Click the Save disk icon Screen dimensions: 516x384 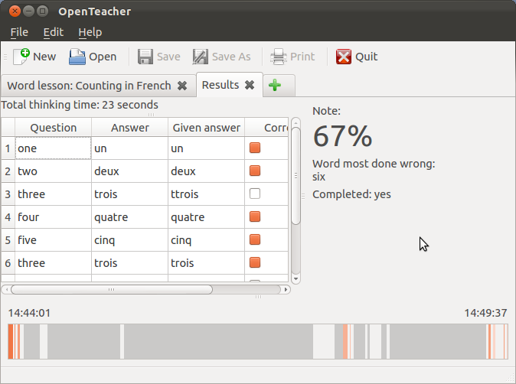tap(145, 56)
